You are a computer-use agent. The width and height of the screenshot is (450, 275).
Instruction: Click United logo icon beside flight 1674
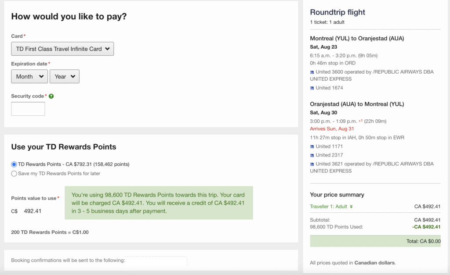click(x=312, y=88)
